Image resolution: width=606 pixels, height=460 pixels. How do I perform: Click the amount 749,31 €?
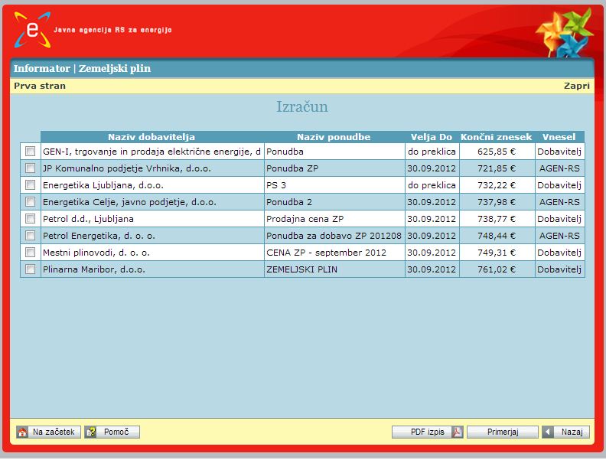tap(497, 253)
